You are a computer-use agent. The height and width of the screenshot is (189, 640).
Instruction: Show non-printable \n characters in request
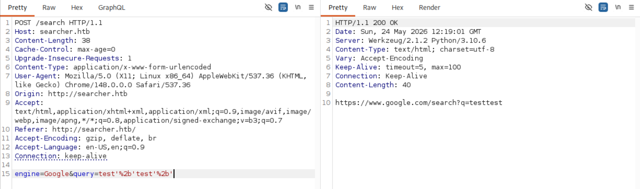(x=298, y=8)
